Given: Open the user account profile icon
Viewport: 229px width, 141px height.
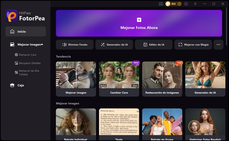Looking at the screenshot, I should point(186,4).
